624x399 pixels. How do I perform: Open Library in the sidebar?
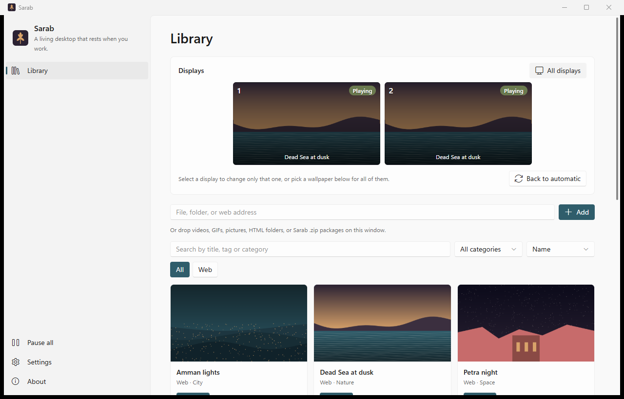click(77, 71)
